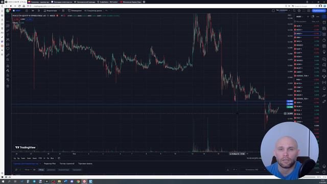The width and height of the screenshot is (327, 184).
Task: Open Pine Editor tab
Action: click(50, 164)
